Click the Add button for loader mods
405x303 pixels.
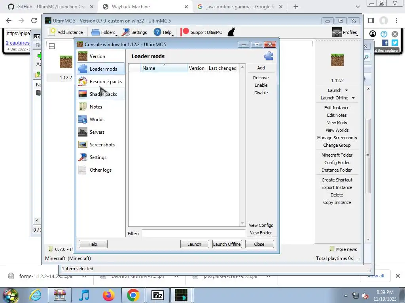261,68
